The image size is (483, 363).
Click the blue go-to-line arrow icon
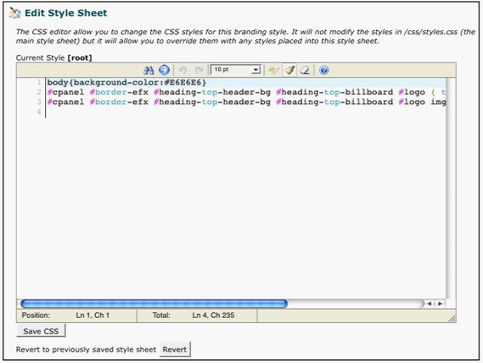coord(164,70)
